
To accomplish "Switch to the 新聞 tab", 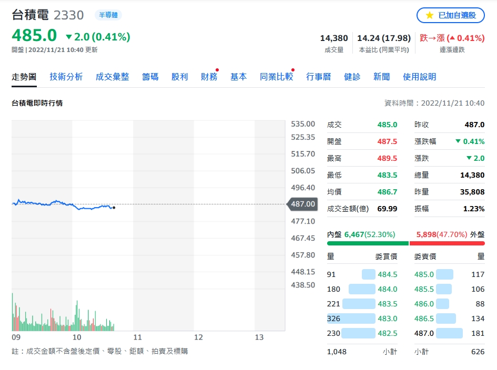I will click(381, 77).
